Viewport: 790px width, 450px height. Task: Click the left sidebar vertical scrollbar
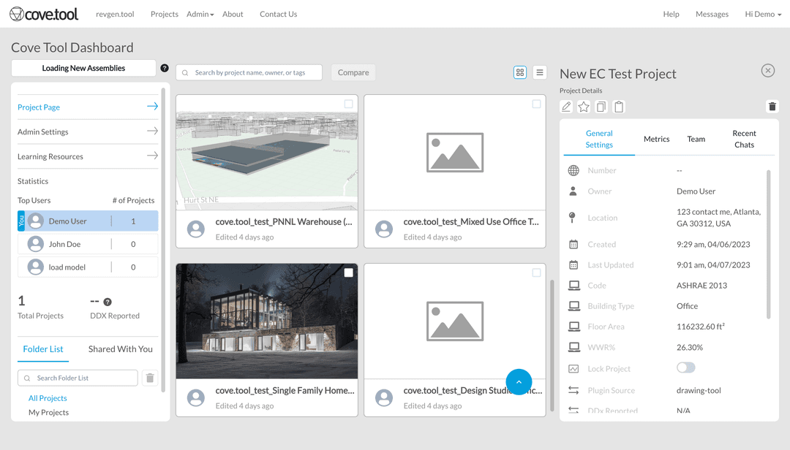(x=163, y=240)
